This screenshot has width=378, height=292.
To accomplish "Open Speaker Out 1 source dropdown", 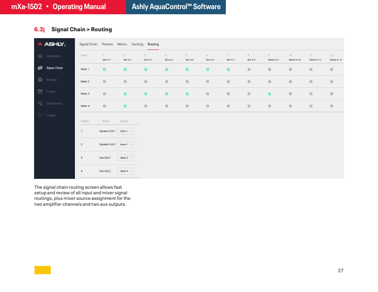I will [x=126, y=131].
